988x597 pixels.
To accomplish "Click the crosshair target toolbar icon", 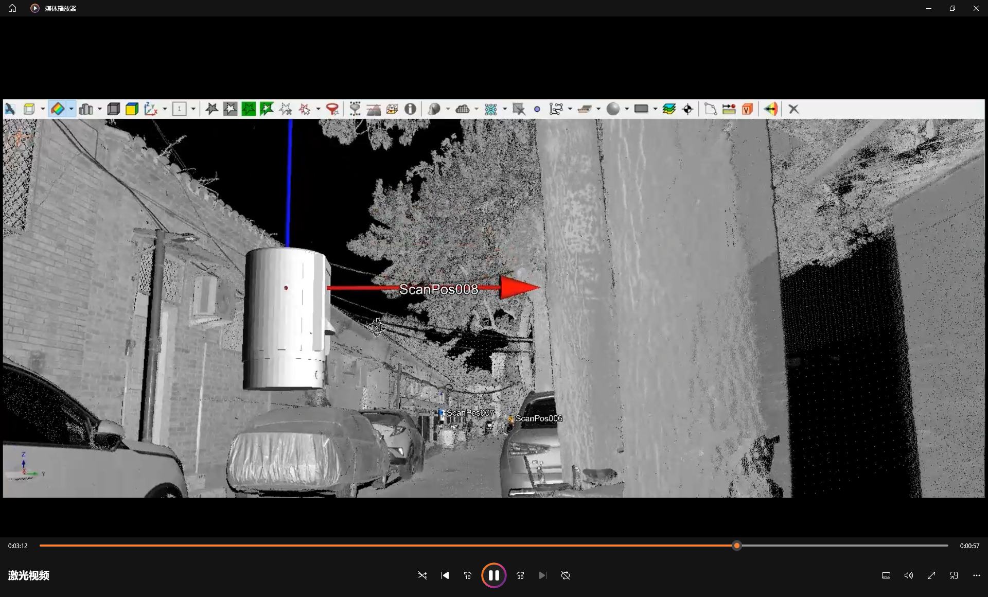I will click(687, 109).
